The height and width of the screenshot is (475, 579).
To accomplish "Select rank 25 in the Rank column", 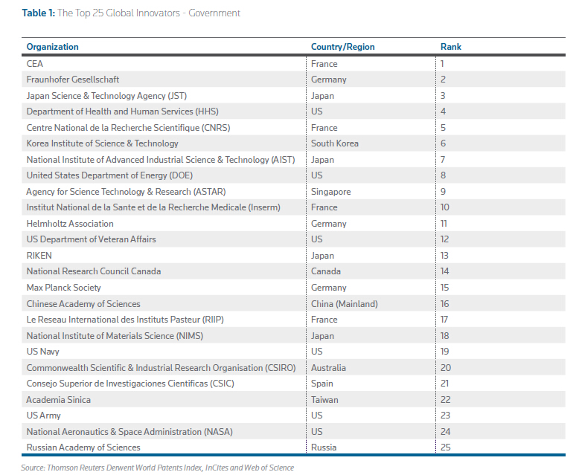I will 445,447.
